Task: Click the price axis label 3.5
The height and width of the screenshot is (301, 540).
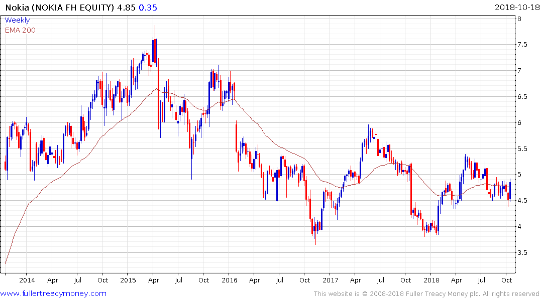Action: tap(522, 253)
